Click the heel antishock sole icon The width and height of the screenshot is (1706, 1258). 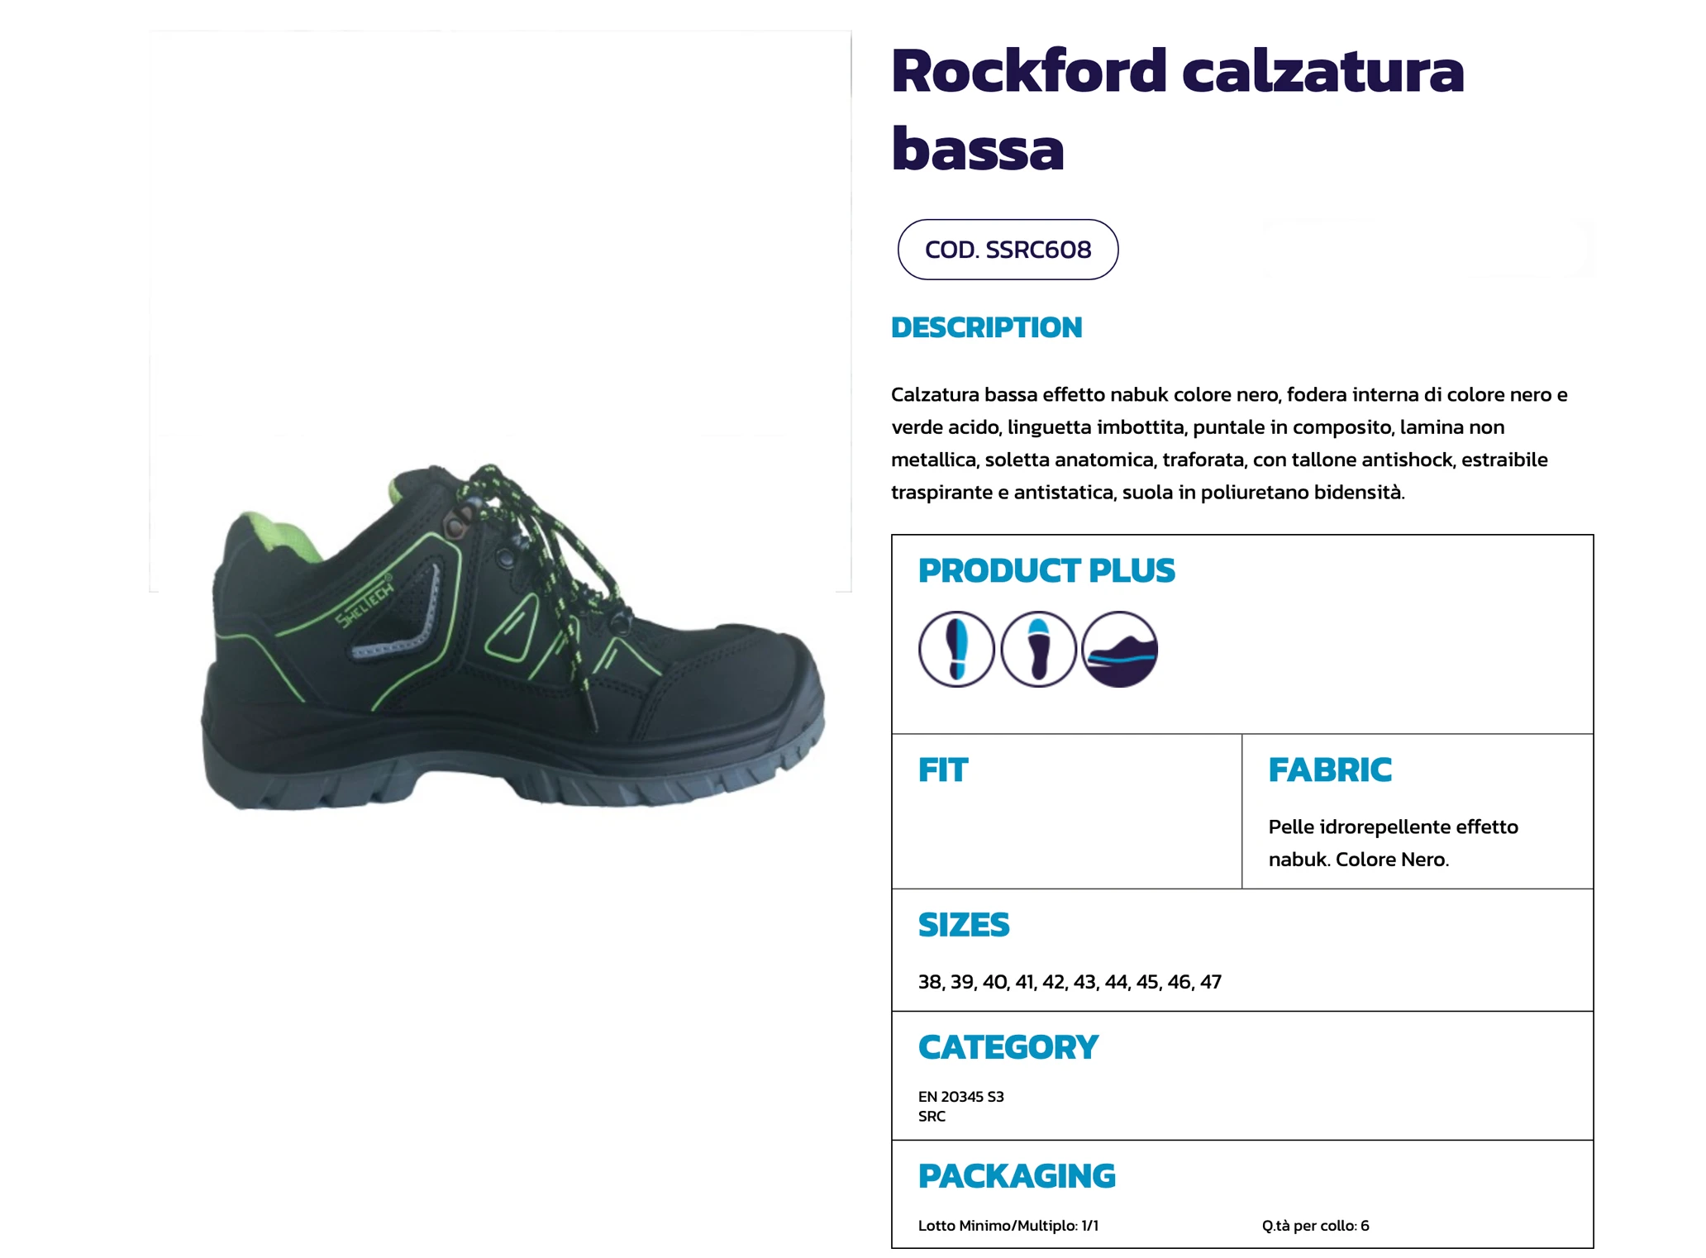click(x=1038, y=649)
